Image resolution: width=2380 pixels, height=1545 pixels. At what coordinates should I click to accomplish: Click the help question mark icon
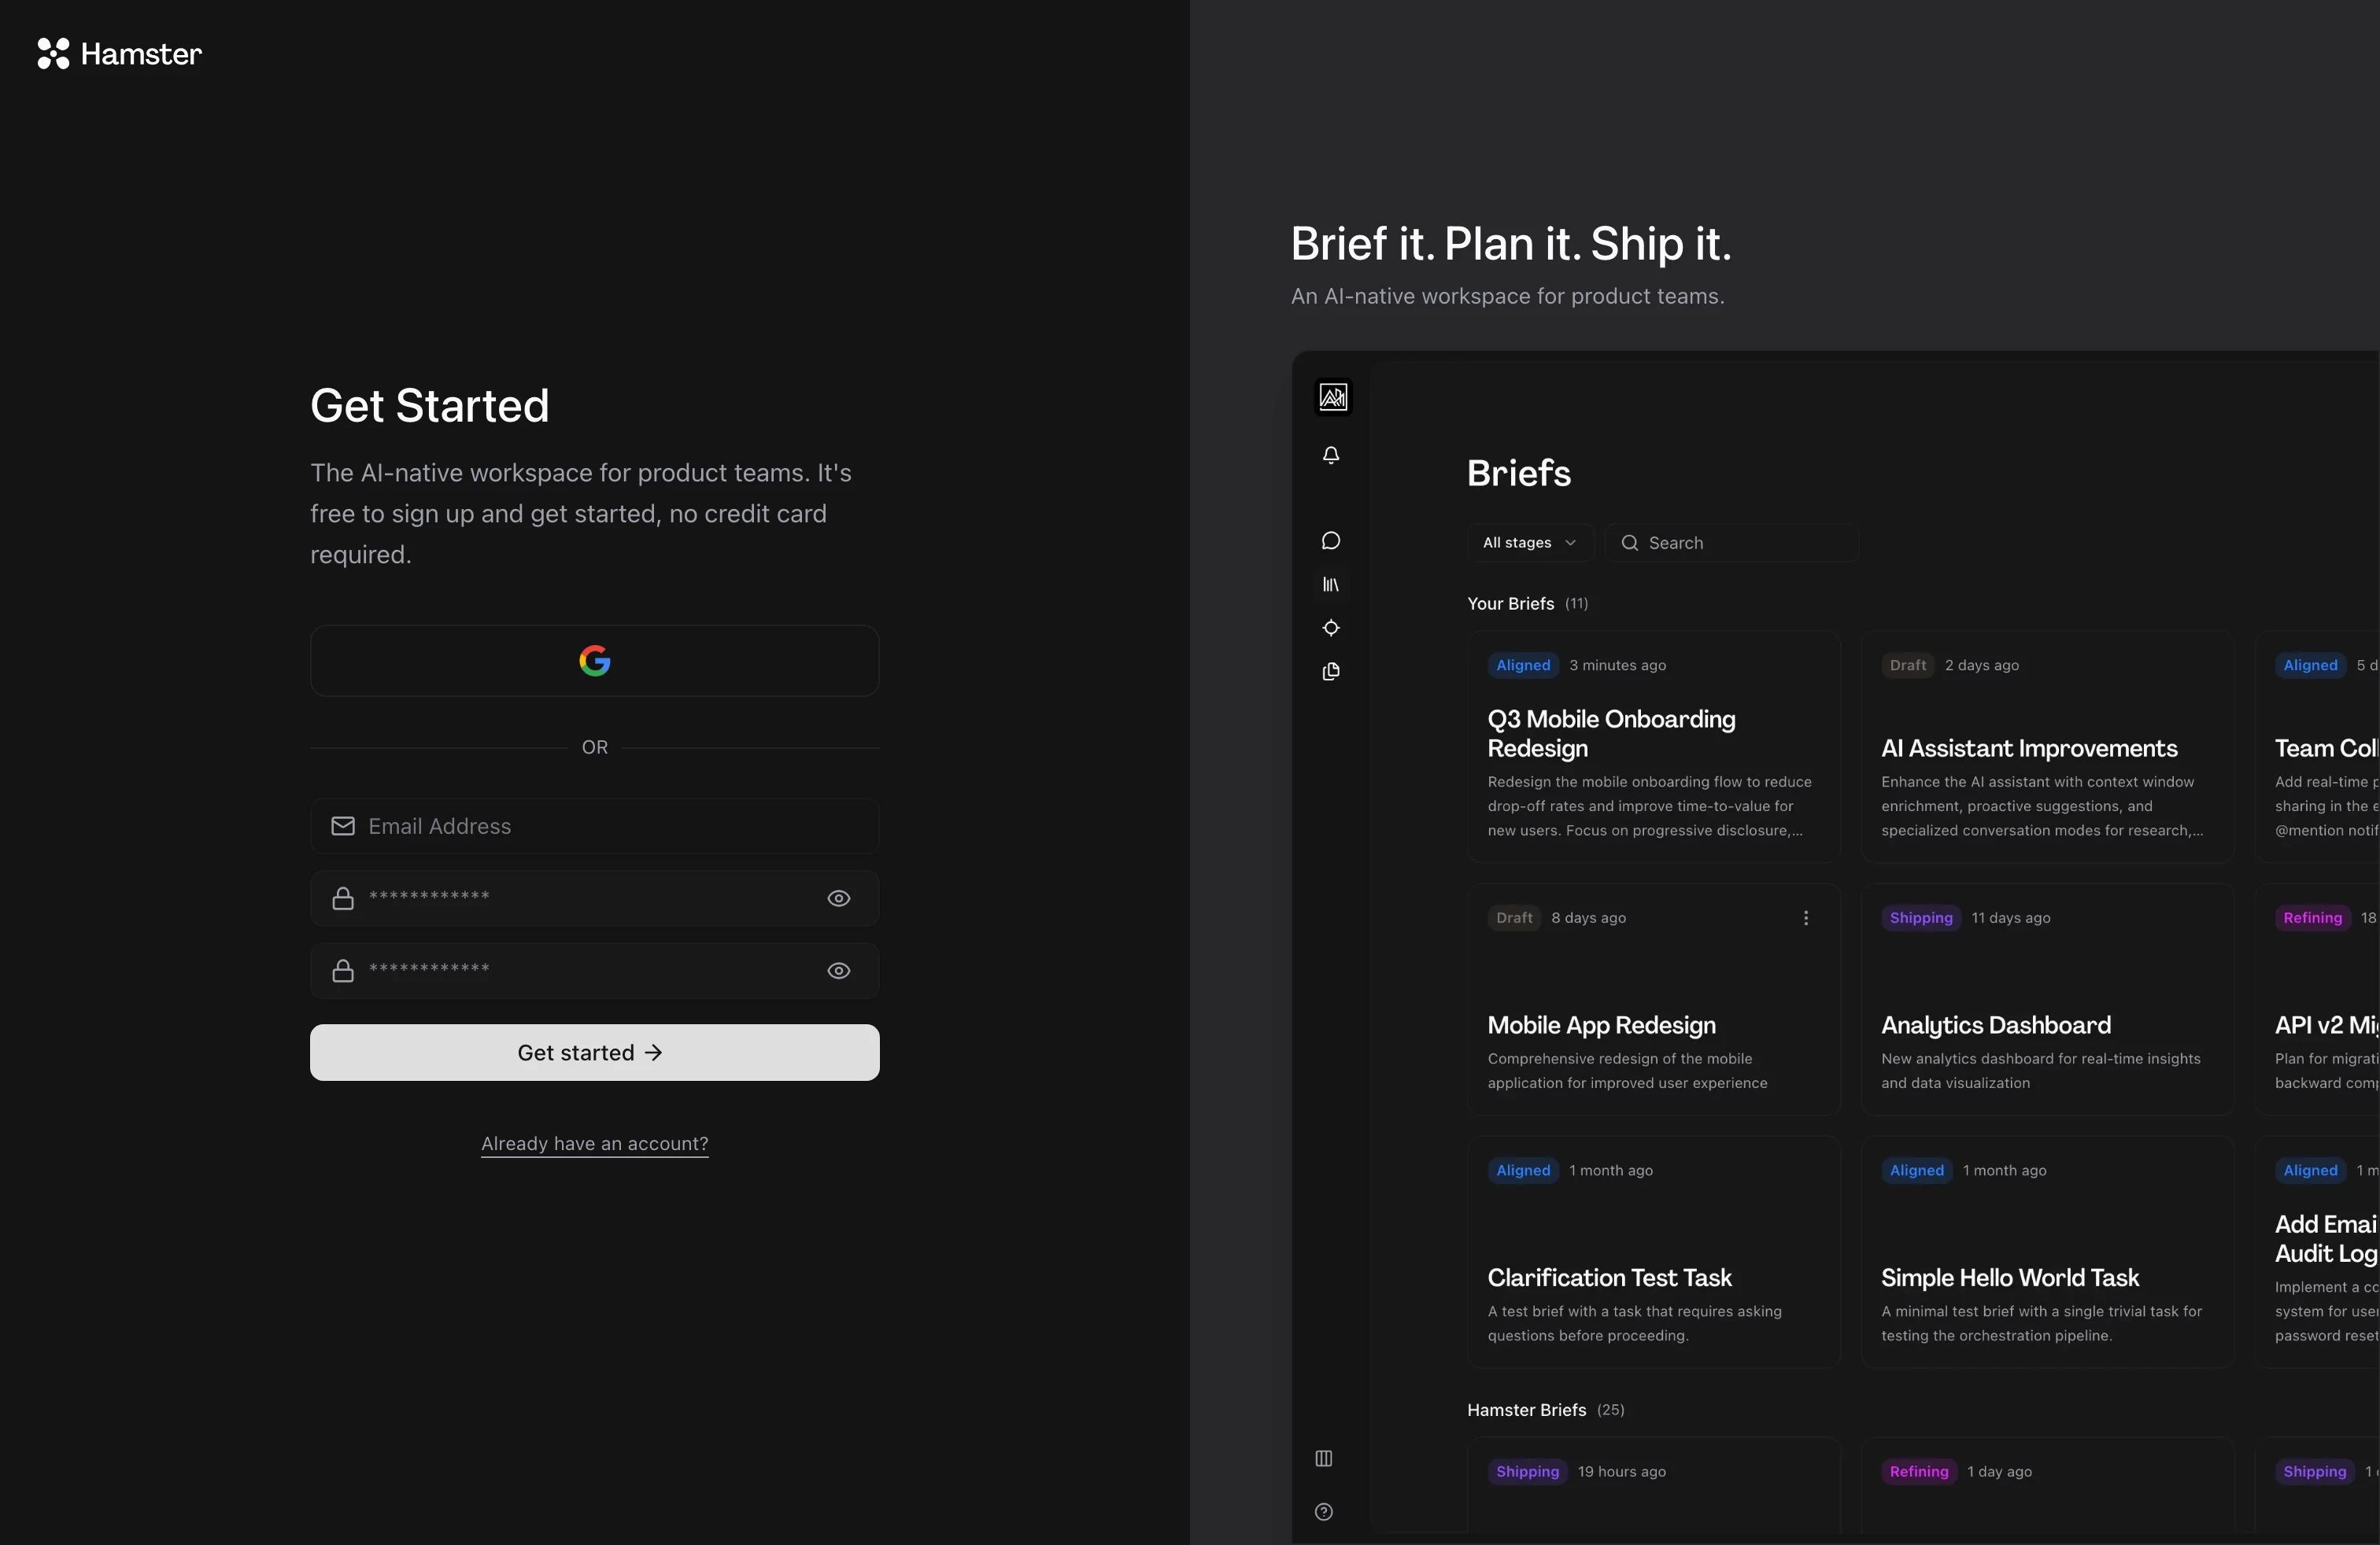click(x=1324, y=1512)
